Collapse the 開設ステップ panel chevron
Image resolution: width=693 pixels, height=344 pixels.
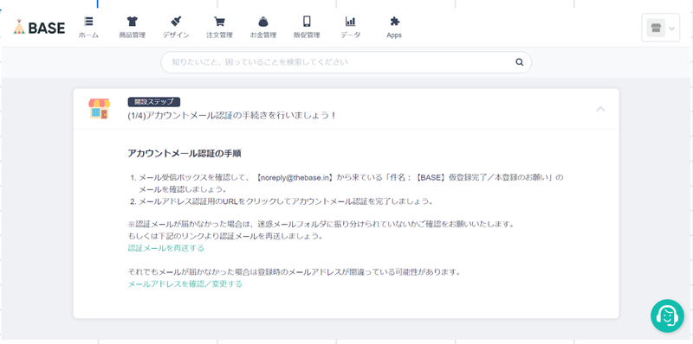[x=600, y=109]
